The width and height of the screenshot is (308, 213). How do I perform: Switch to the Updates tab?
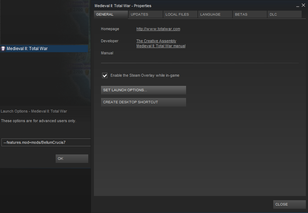(146, 15)
